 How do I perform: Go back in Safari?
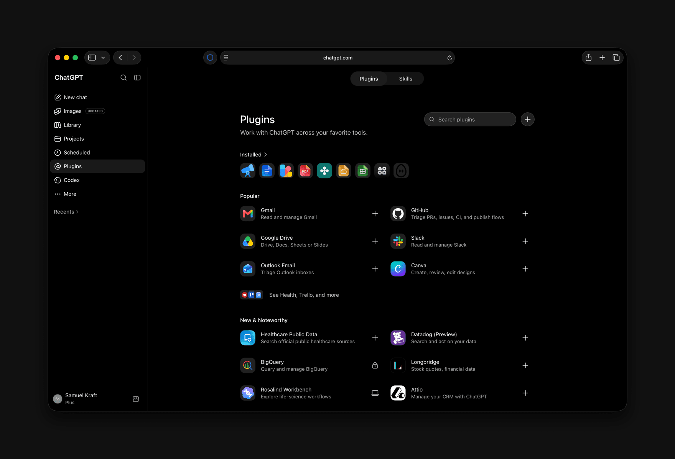pyautogui.click(x=120, y=58)
